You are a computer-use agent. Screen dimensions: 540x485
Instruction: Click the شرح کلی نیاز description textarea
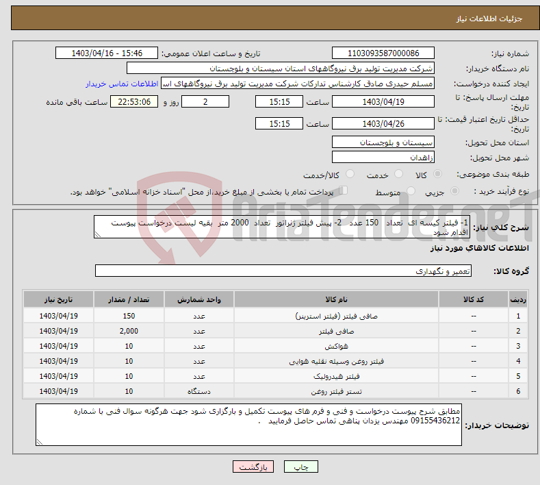coord(282,227)
